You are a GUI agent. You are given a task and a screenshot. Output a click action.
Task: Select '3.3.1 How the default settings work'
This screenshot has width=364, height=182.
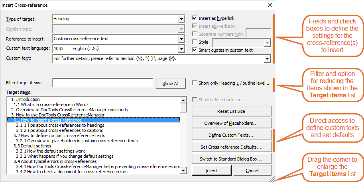coord(93,151)
